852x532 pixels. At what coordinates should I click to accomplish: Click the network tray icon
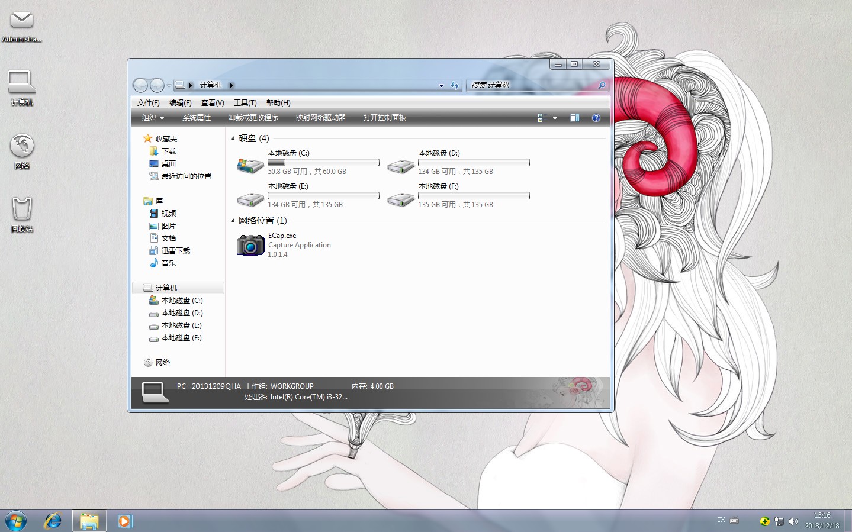[x=779, y=521]
